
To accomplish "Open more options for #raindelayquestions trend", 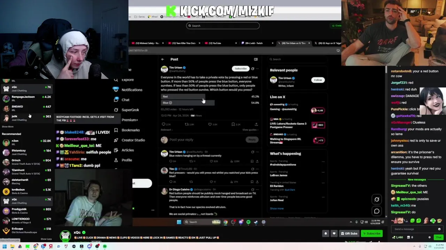I will [323, 162].
